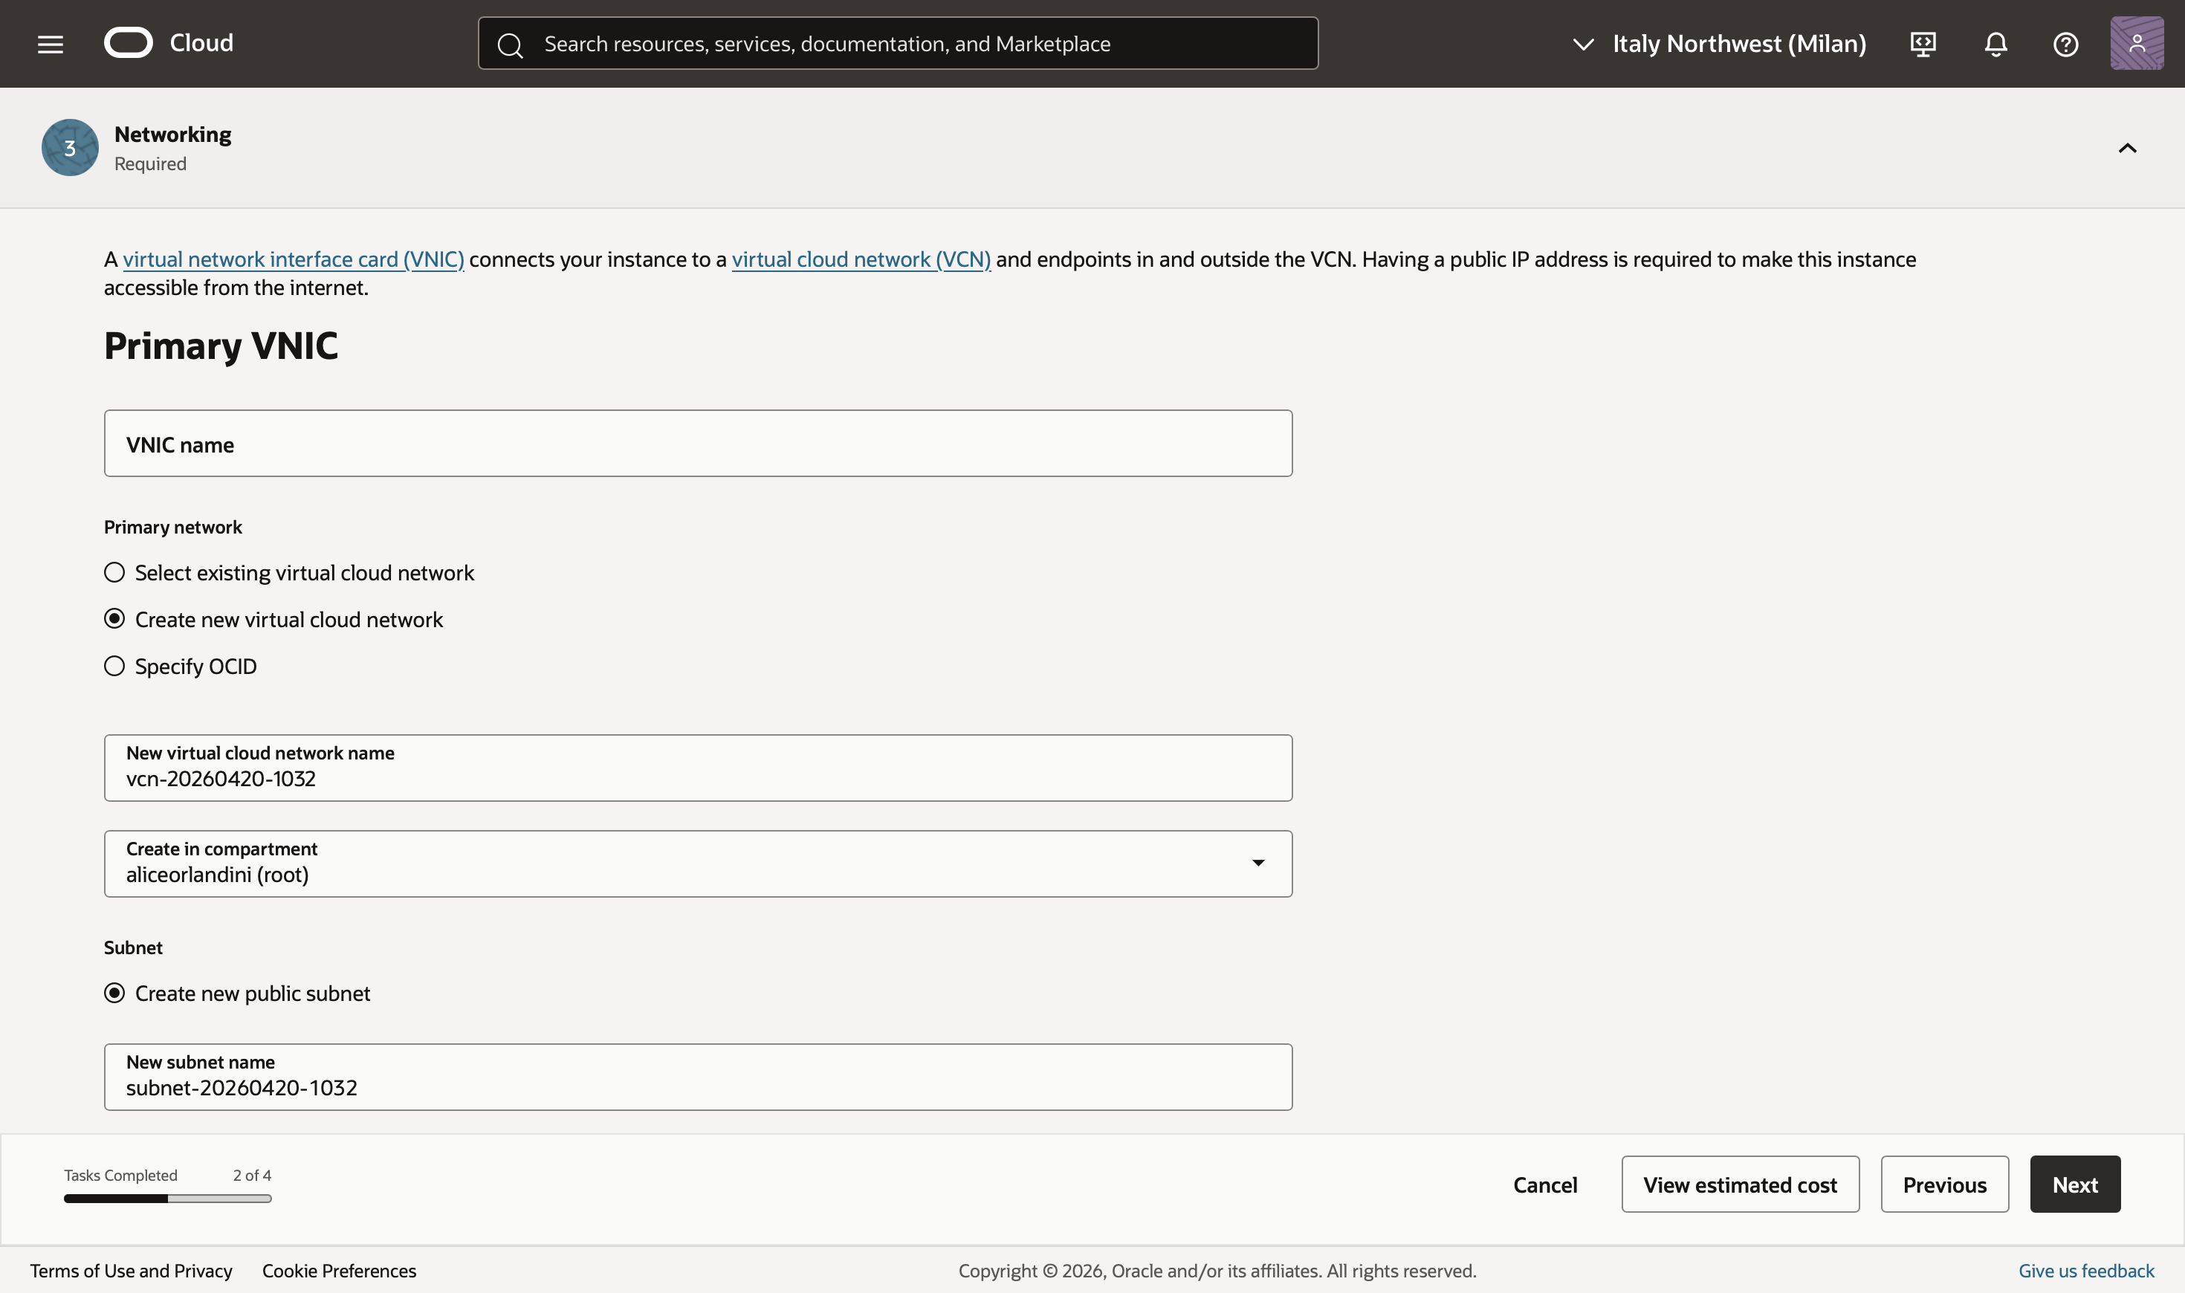Choose Create new virtual cloud network
Viewport: 2185px width, 1293px height.
click(114, 618)
